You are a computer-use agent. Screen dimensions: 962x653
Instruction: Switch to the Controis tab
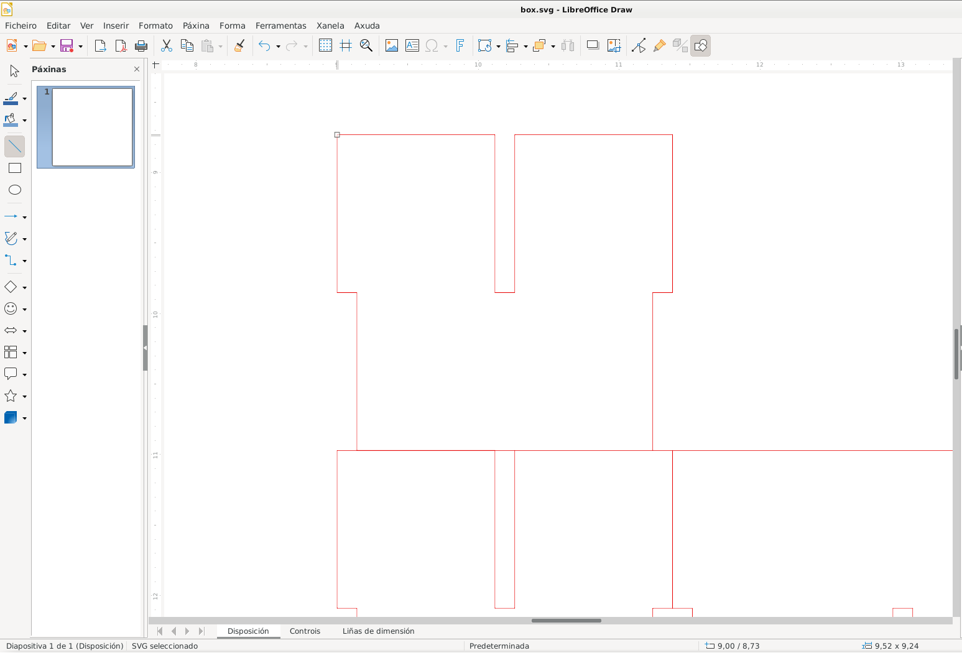(x=305, y=631)
